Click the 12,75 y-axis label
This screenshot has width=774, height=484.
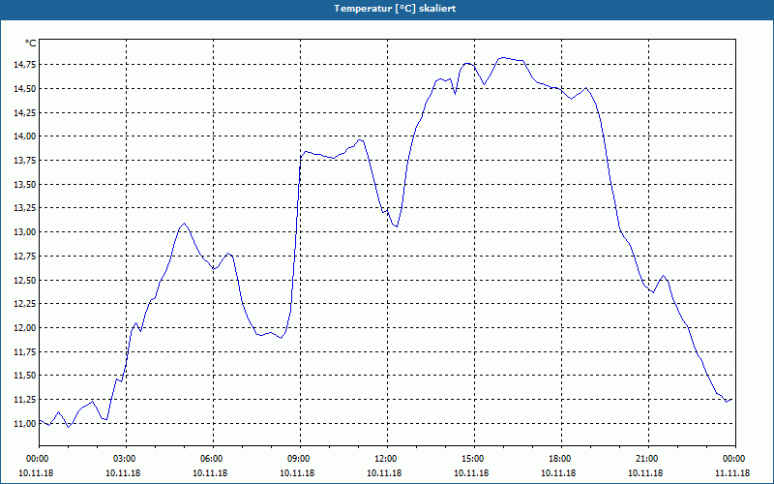pyautogui.click(x=25, y=256)
